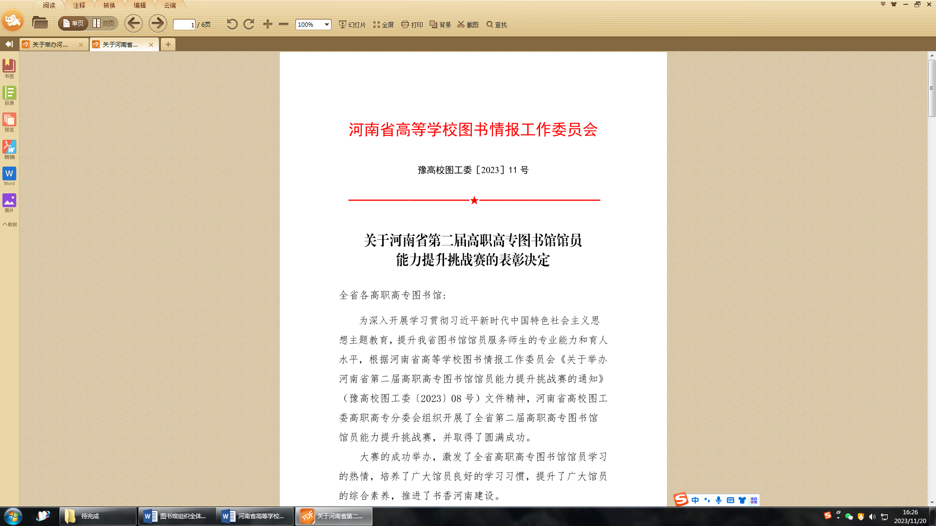Image resolution: width=936 pixels, height=526 pixels.
Task: Open the image (图片) sidebar tool
Action: click(x=9, y=203)
